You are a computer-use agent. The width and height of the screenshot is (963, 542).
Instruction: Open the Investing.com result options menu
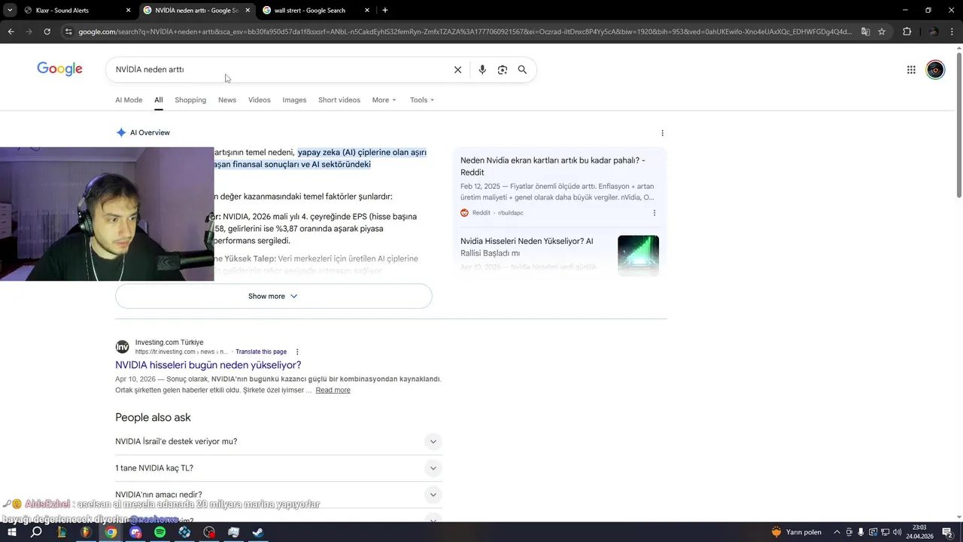point(297,352)
